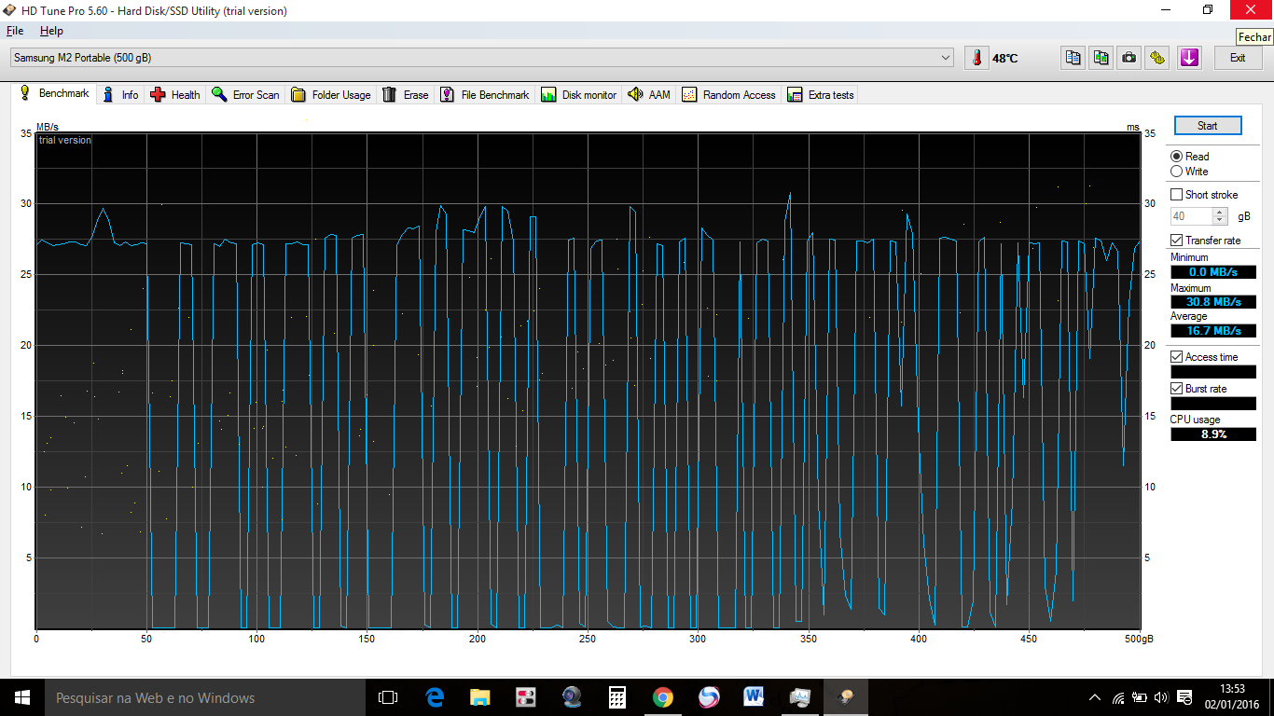Click the taskbar search box
The image size is (1274, 716).
click(x=205, y=697)
